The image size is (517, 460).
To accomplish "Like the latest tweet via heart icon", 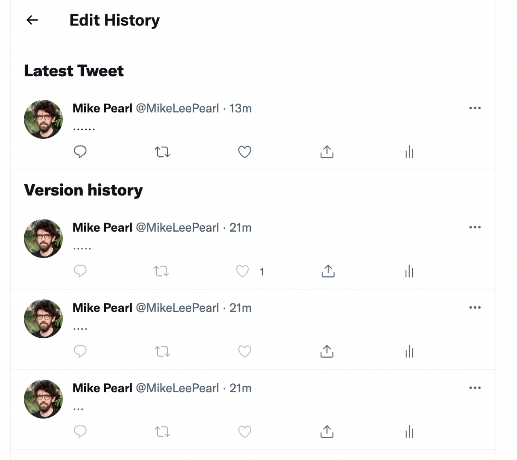I will [245, 152].
